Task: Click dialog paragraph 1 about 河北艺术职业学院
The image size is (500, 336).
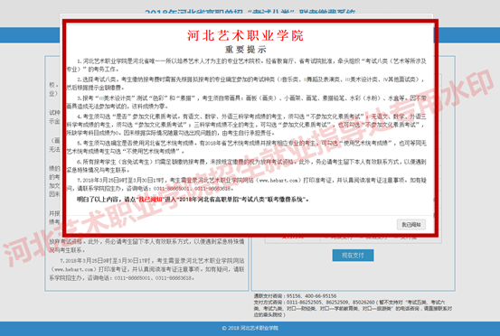Action: [246, 65]
